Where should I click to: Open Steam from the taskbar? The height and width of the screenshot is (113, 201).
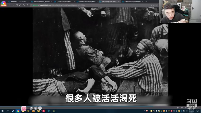coord(13,111)
